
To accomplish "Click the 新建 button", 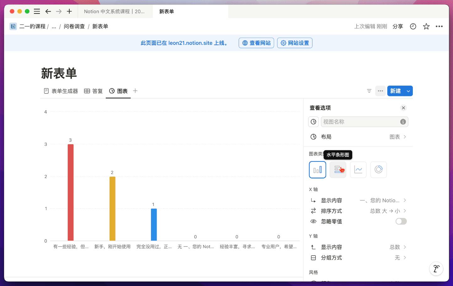I will 396,91.
